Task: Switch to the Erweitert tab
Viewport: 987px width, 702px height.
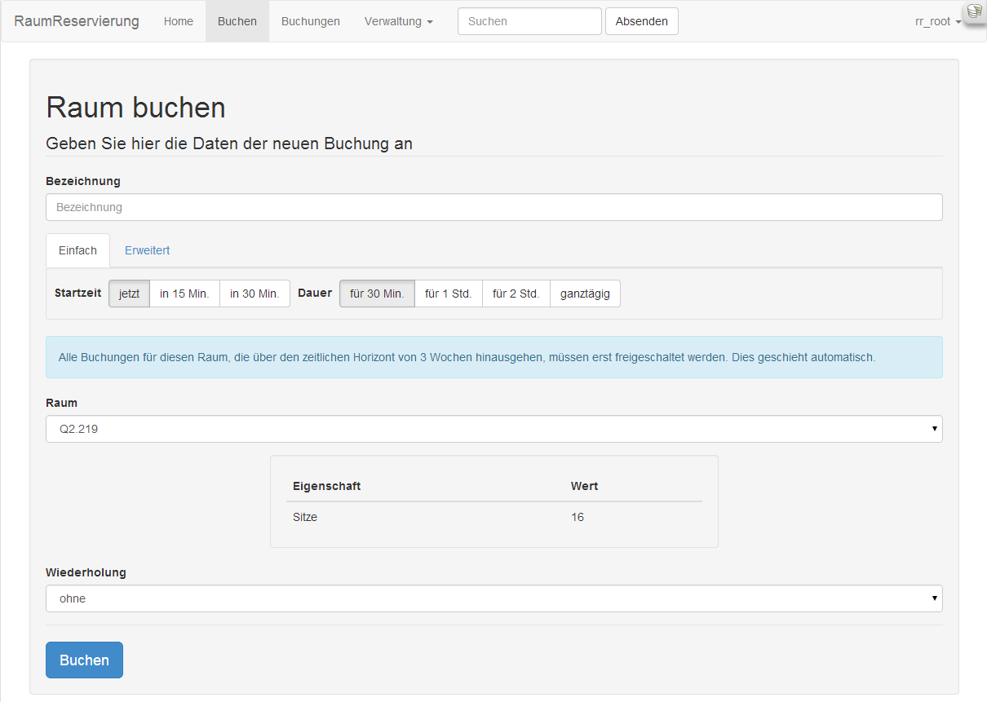Action: coord(147,249)
